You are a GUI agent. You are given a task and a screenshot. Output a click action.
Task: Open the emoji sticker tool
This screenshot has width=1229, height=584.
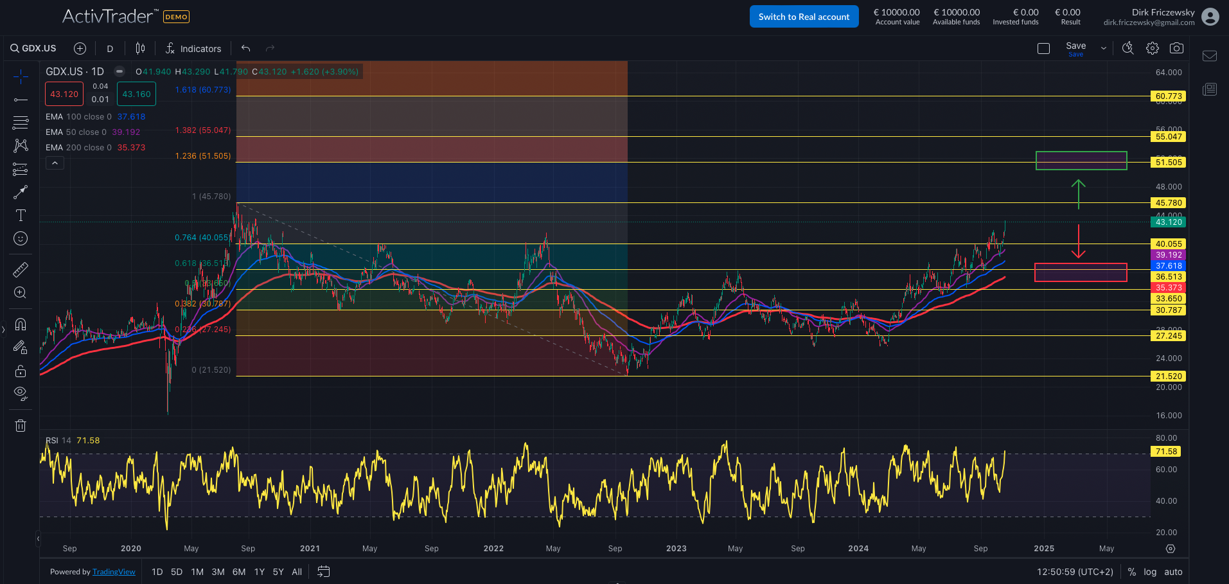click(x=21, y=238)
